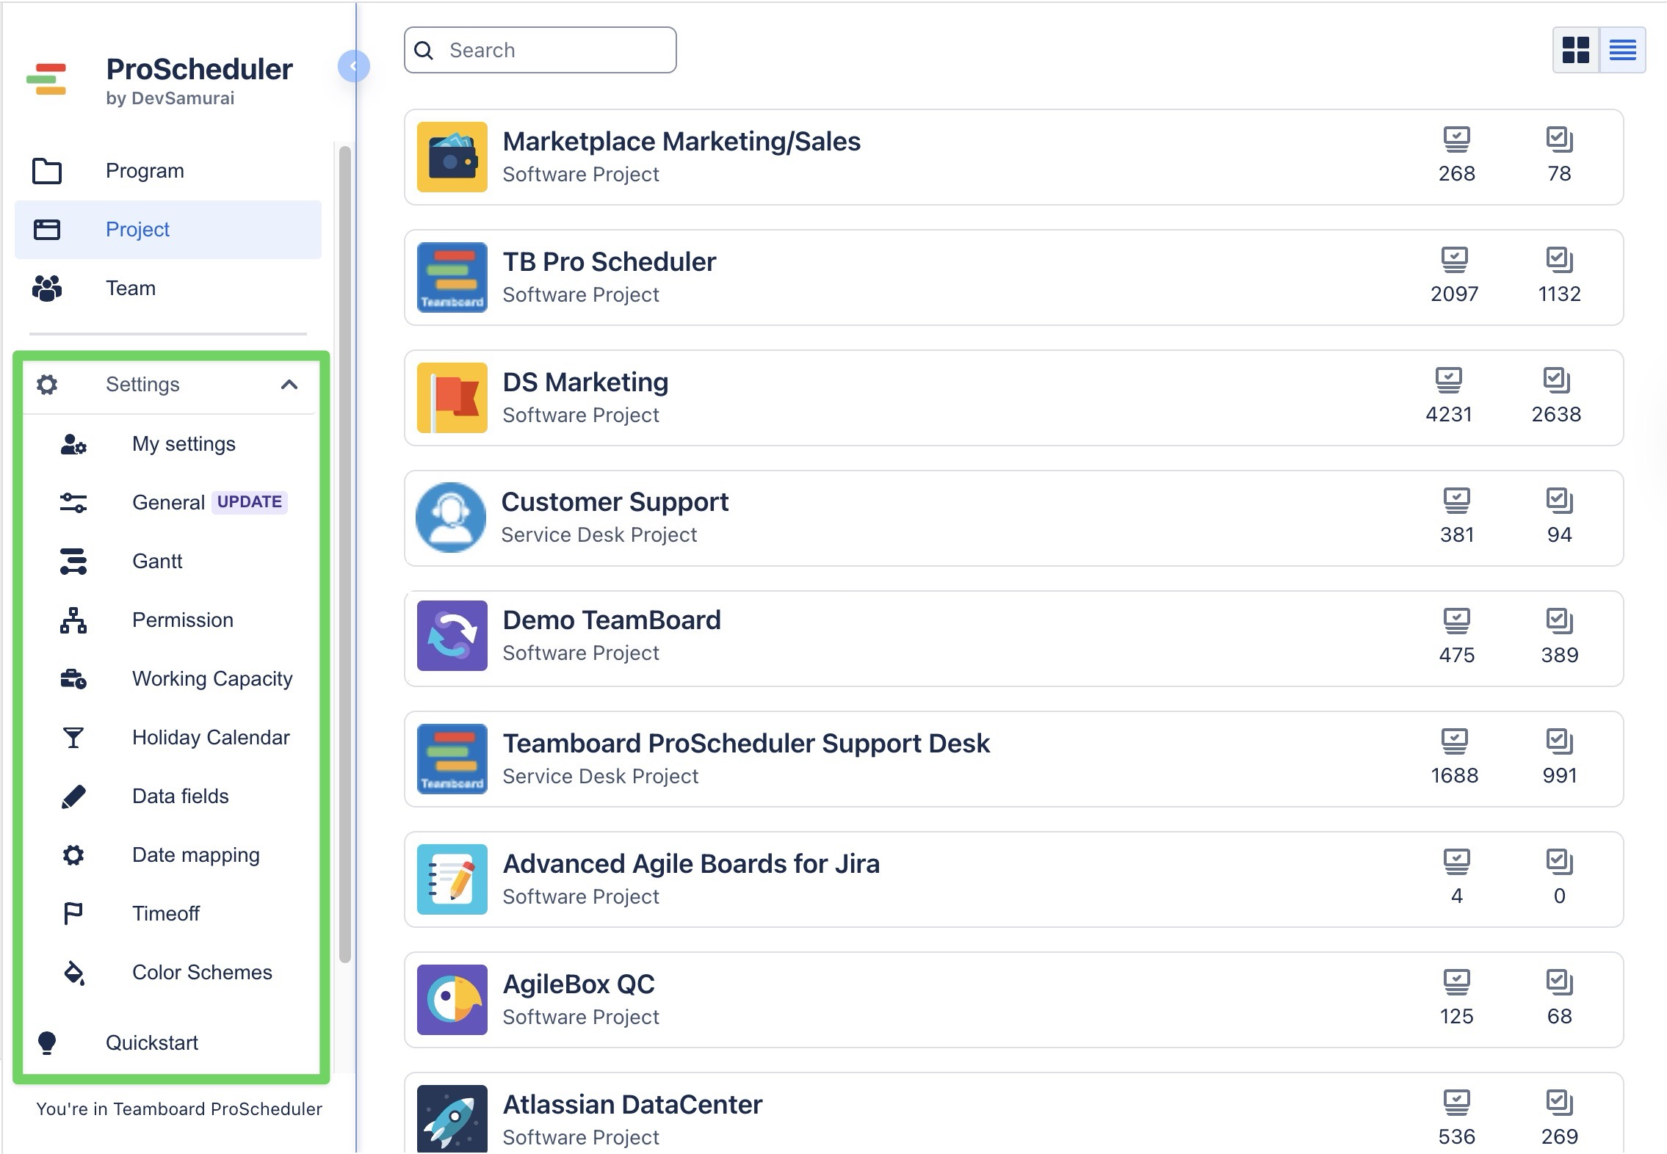This screenshot has height=1154, width=1667.
Task: Collapse the sidebar with arrow button
Action: pyautogui.click(x=353, y=66)
